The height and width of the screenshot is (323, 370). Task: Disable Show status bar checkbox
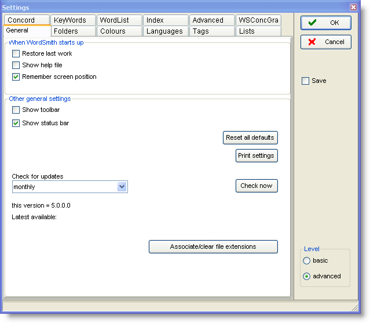point(16,123)
